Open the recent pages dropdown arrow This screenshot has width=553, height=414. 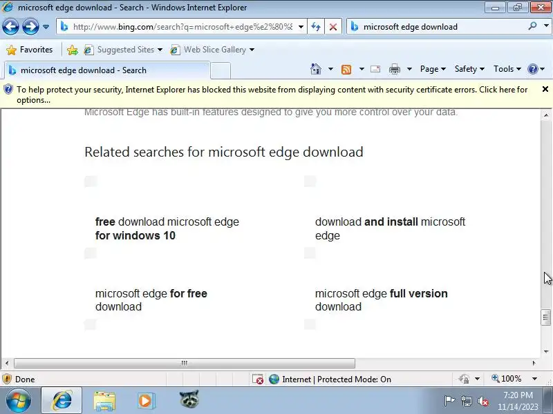coord(46,27)
